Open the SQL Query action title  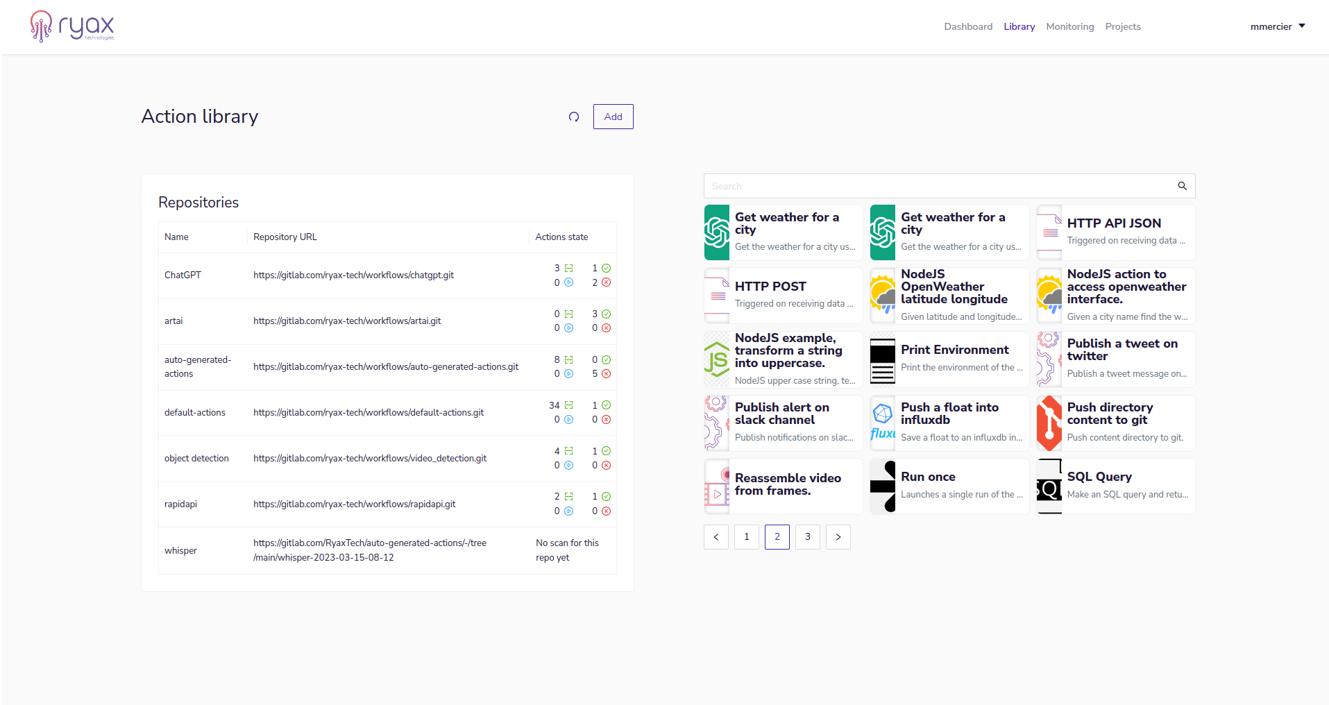tap(1099, 477)
